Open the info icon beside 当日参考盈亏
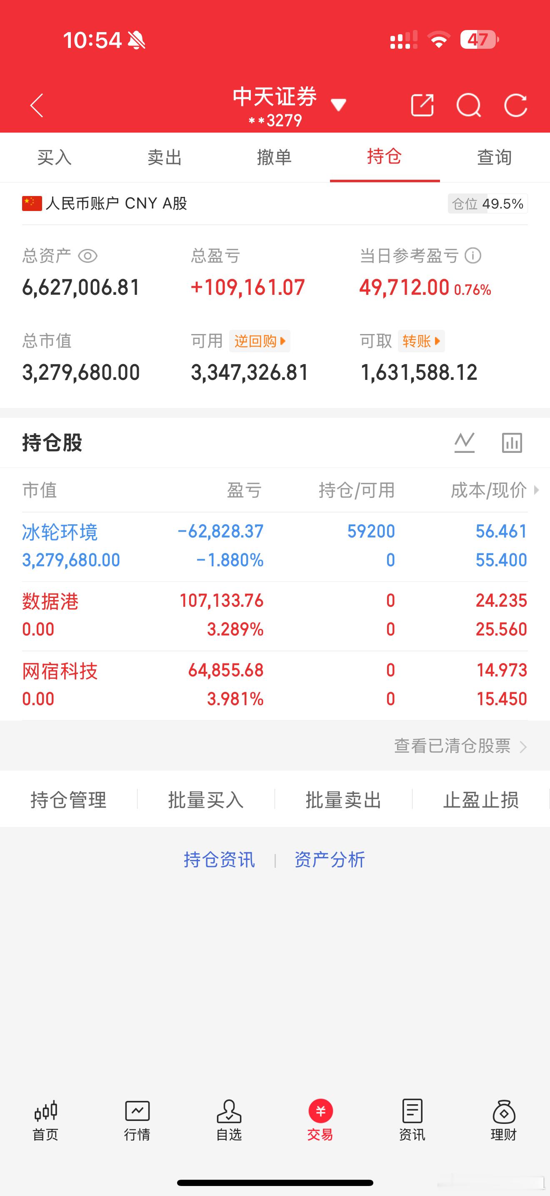The height and width of the screenshot is (1196, 550). 473,255
